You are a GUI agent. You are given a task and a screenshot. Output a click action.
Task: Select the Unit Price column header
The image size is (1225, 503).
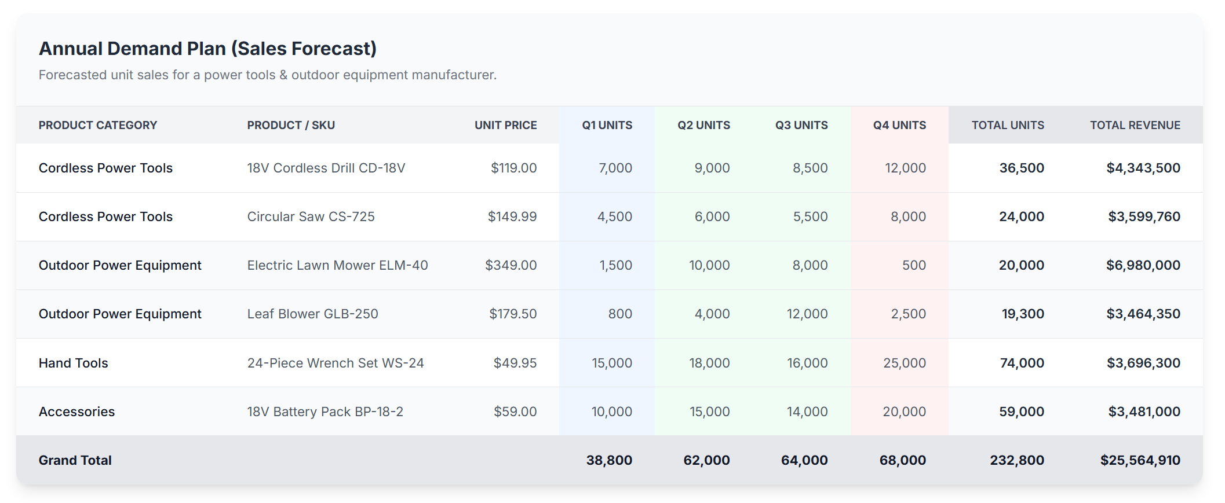pyautogui.click(x=505, y=125)
